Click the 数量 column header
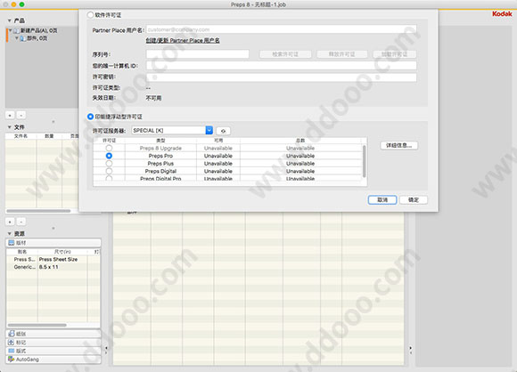The height and width of the screenshot is (372, 517). tap(49, 136)
